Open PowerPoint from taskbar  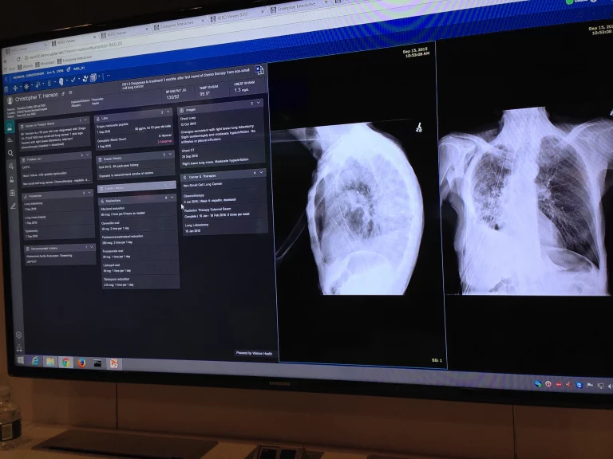coord(114,363)
